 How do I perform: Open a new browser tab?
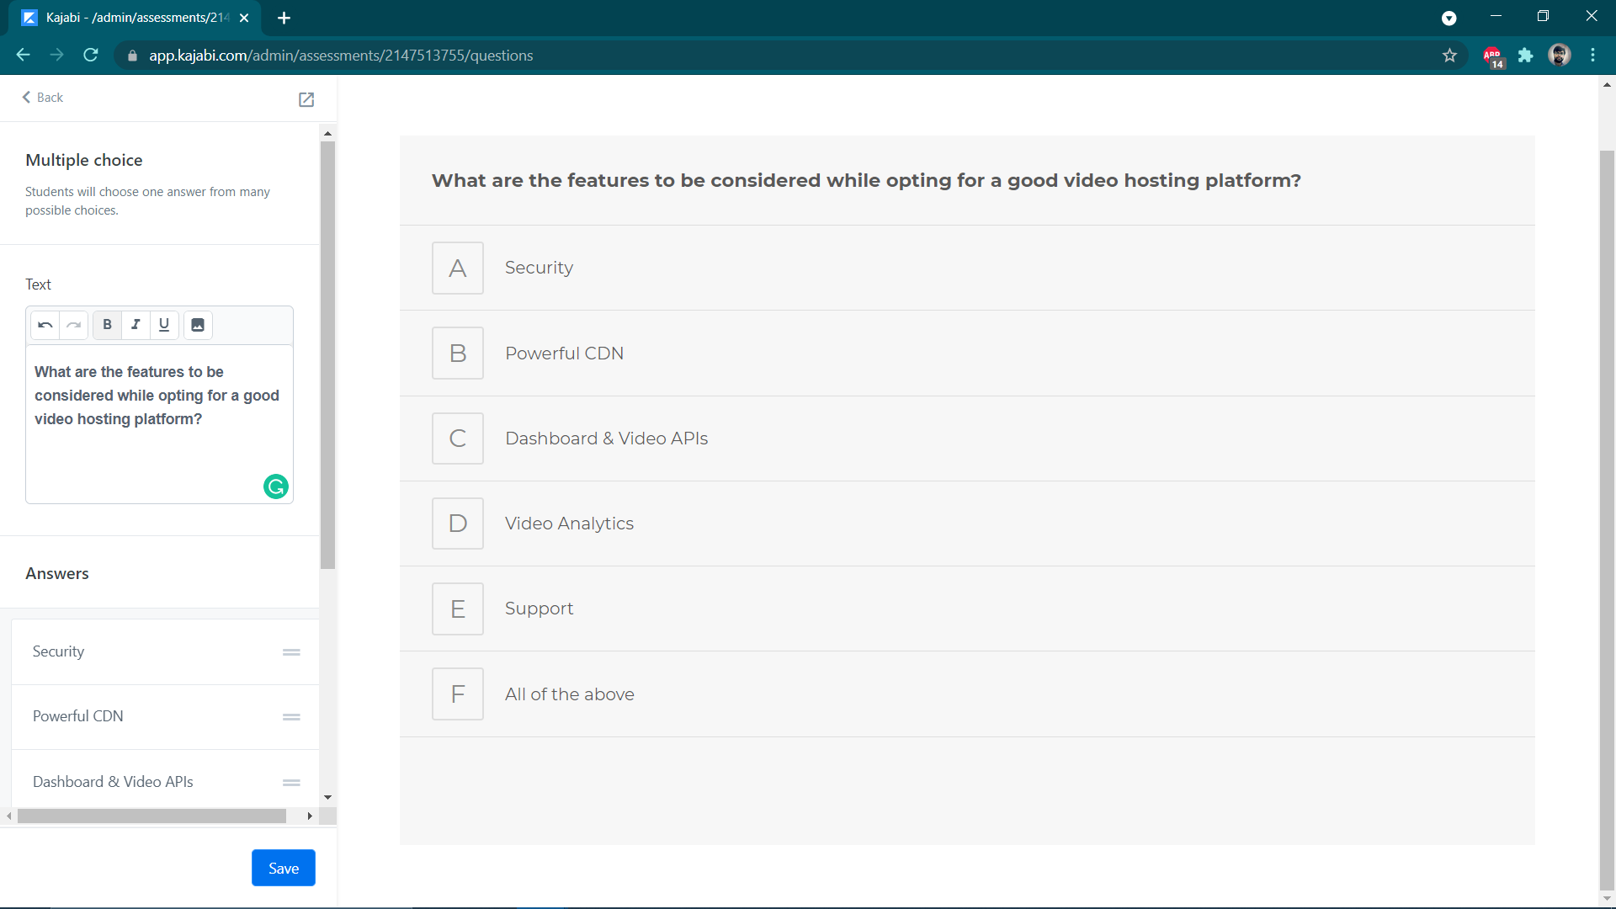point(284,18)
